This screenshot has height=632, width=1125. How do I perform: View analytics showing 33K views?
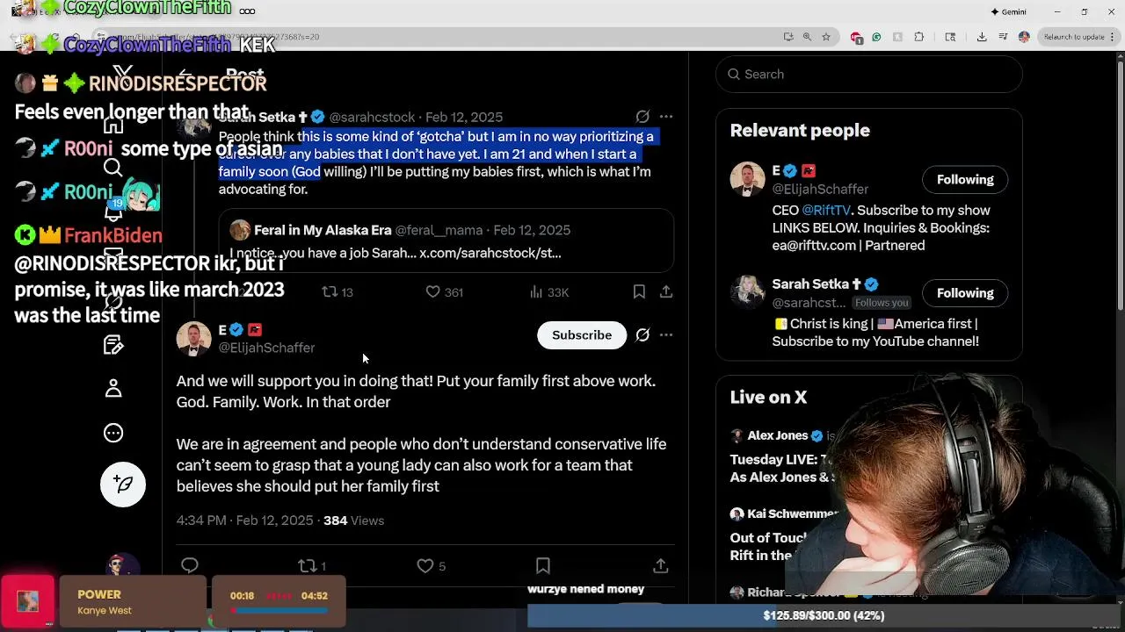[549, 292]
